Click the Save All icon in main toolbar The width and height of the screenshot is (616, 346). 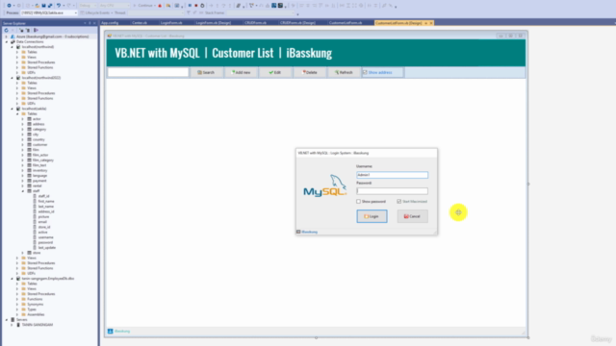50,6
